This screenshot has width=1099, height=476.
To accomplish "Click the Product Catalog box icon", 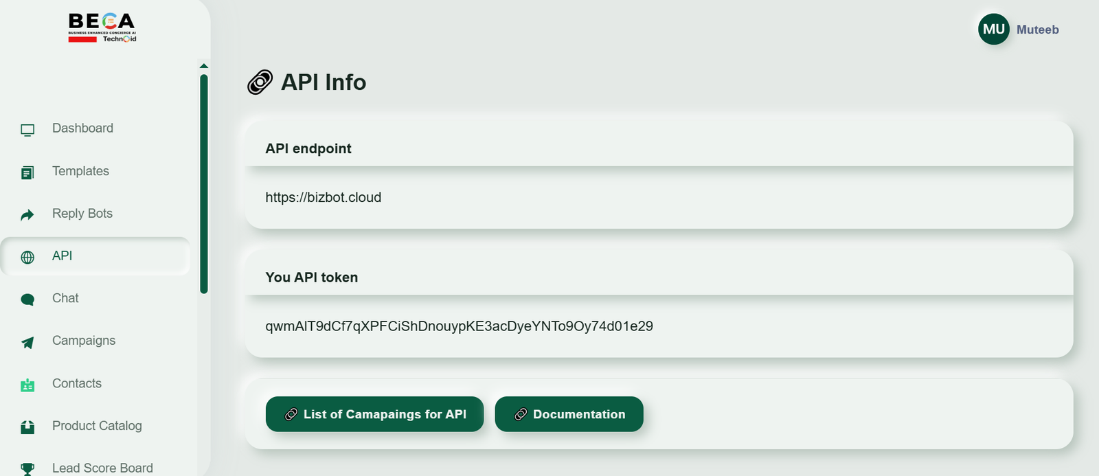I will click(27, 427).
